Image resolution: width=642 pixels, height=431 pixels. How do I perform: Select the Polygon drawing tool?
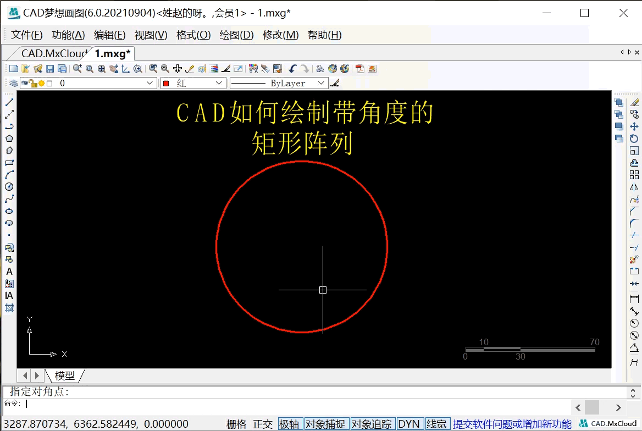pos(9,137)
